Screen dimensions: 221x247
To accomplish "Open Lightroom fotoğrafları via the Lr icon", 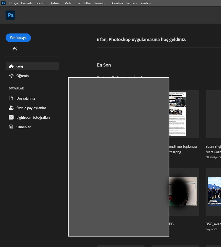I will tap(11, 117).
